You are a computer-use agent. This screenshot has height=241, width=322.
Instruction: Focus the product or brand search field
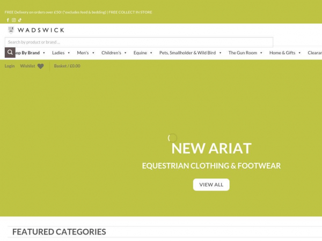pyautogui.click(x=139, y=42)
